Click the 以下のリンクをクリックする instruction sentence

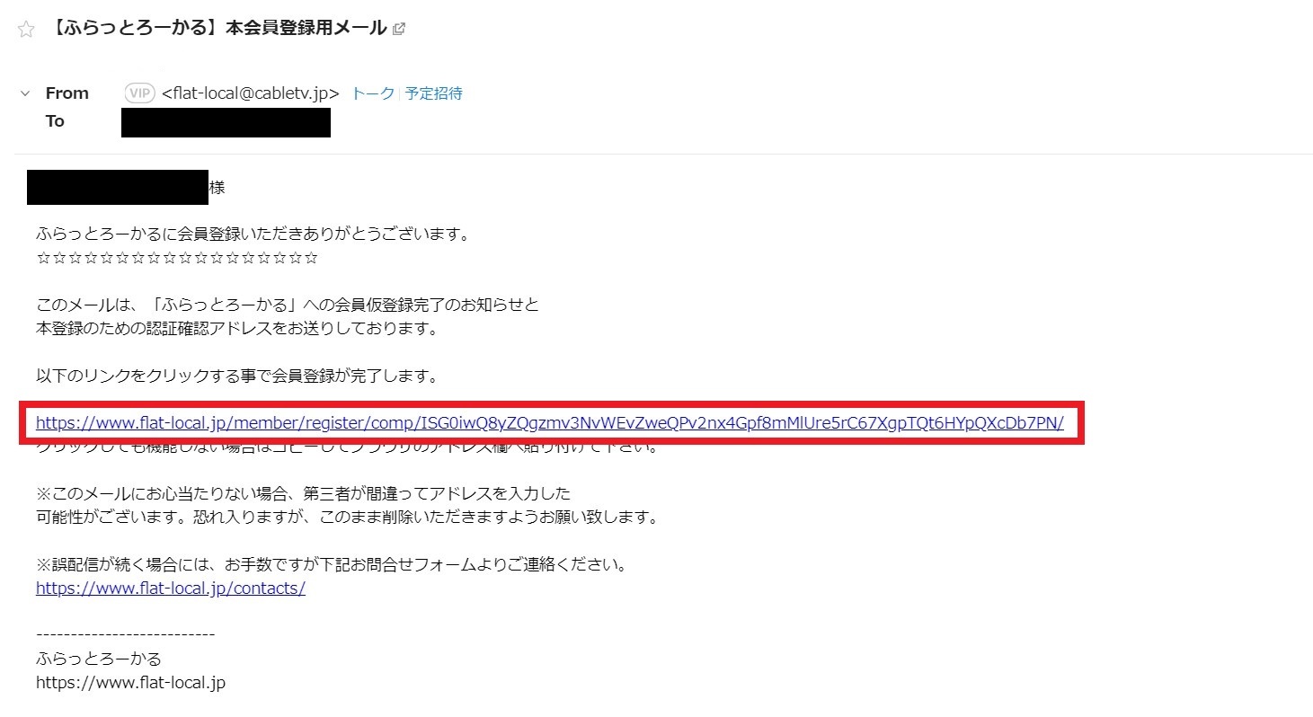[237, 376]
